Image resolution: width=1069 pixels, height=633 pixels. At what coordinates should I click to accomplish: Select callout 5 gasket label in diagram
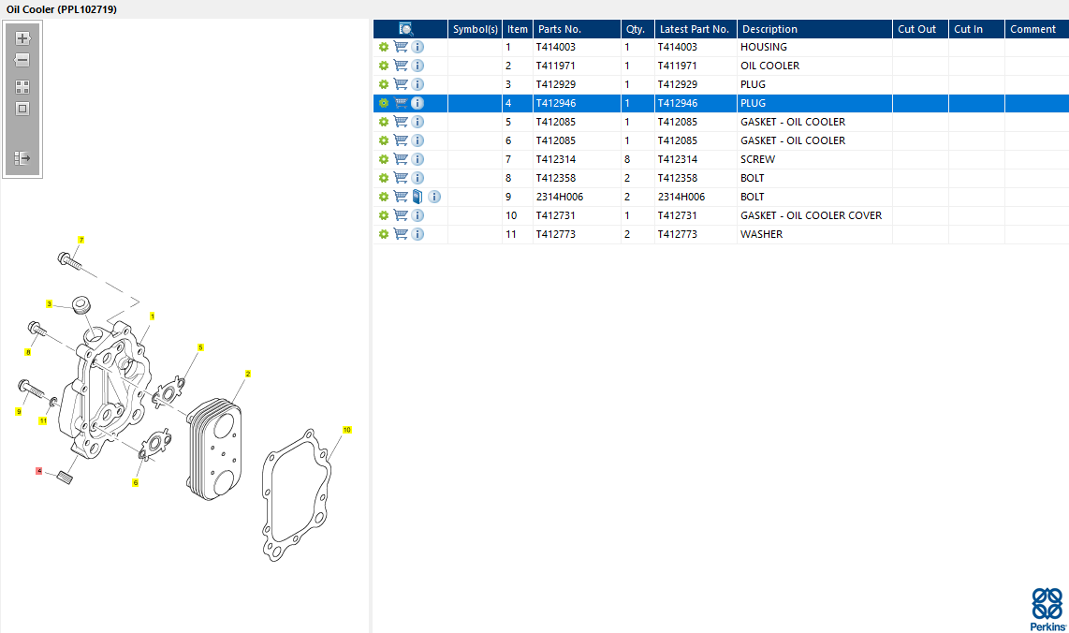tap(200, 347)
